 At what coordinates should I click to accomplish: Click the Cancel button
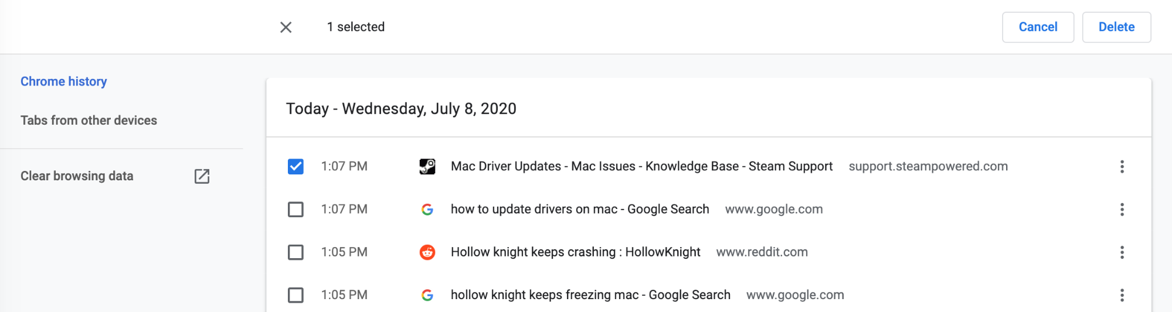click(1038, 27)
